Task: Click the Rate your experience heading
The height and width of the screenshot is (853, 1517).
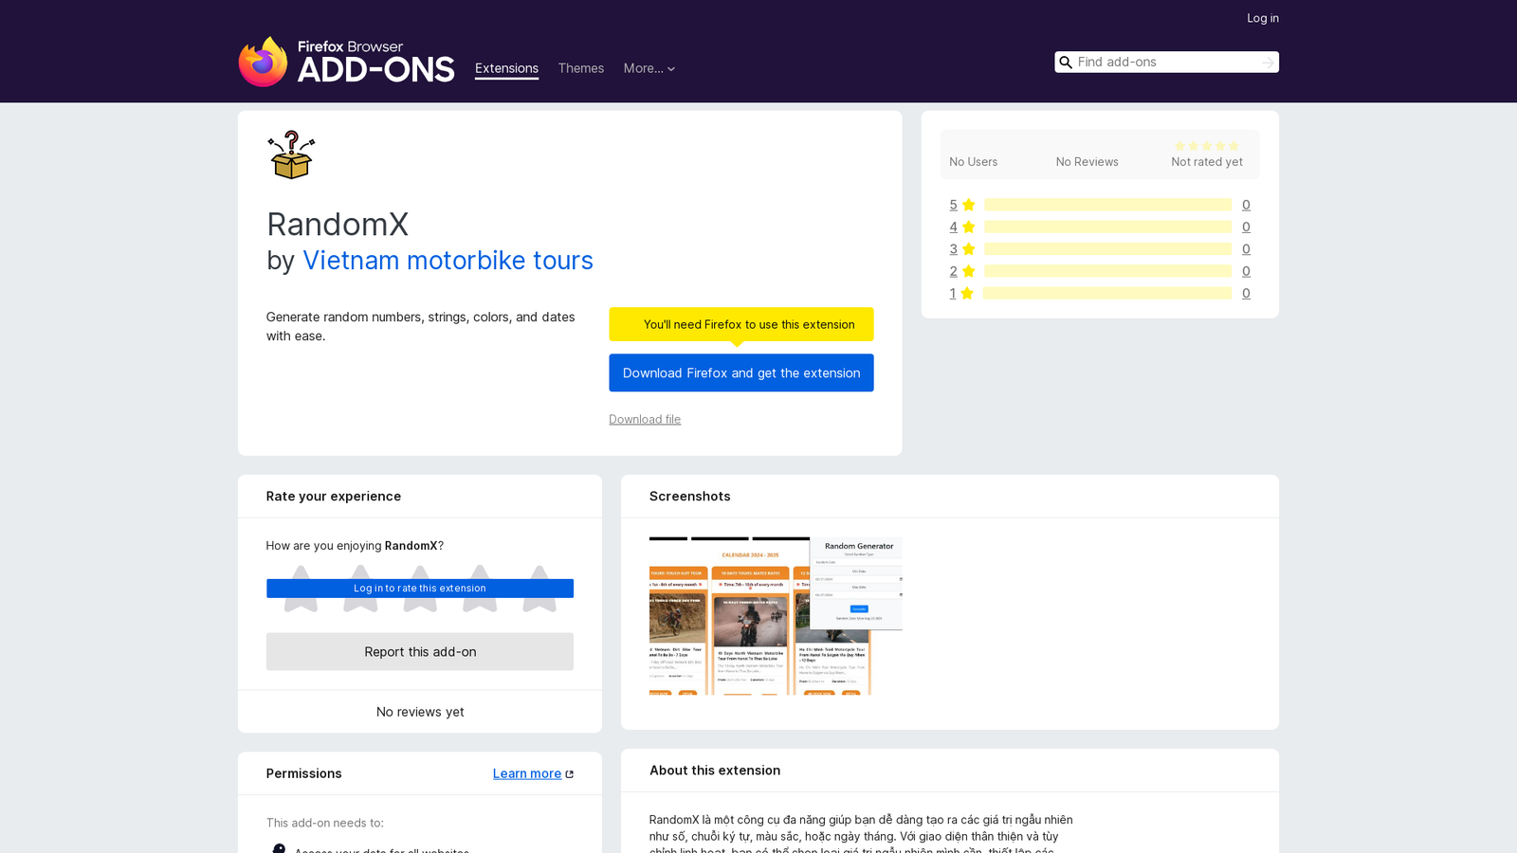Action: pos(334,497)
